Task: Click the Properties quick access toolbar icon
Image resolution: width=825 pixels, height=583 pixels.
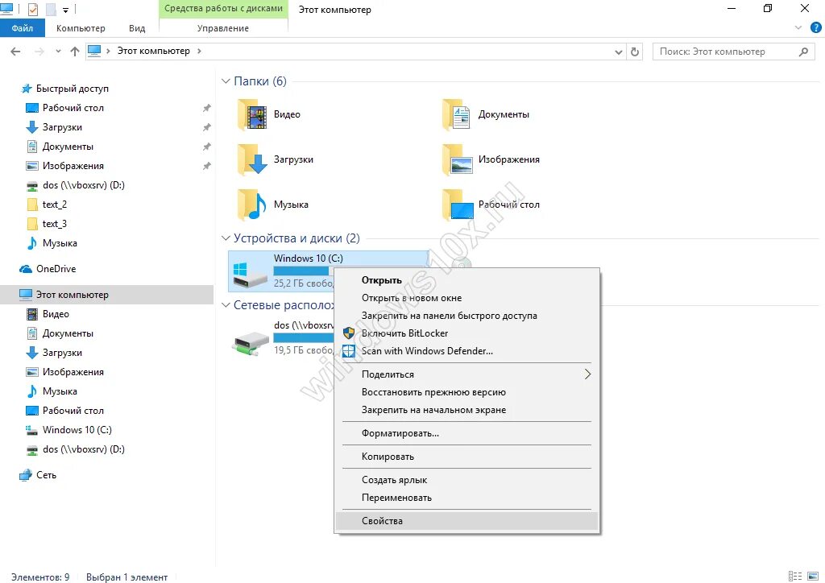Action: (x=32, y=9)
